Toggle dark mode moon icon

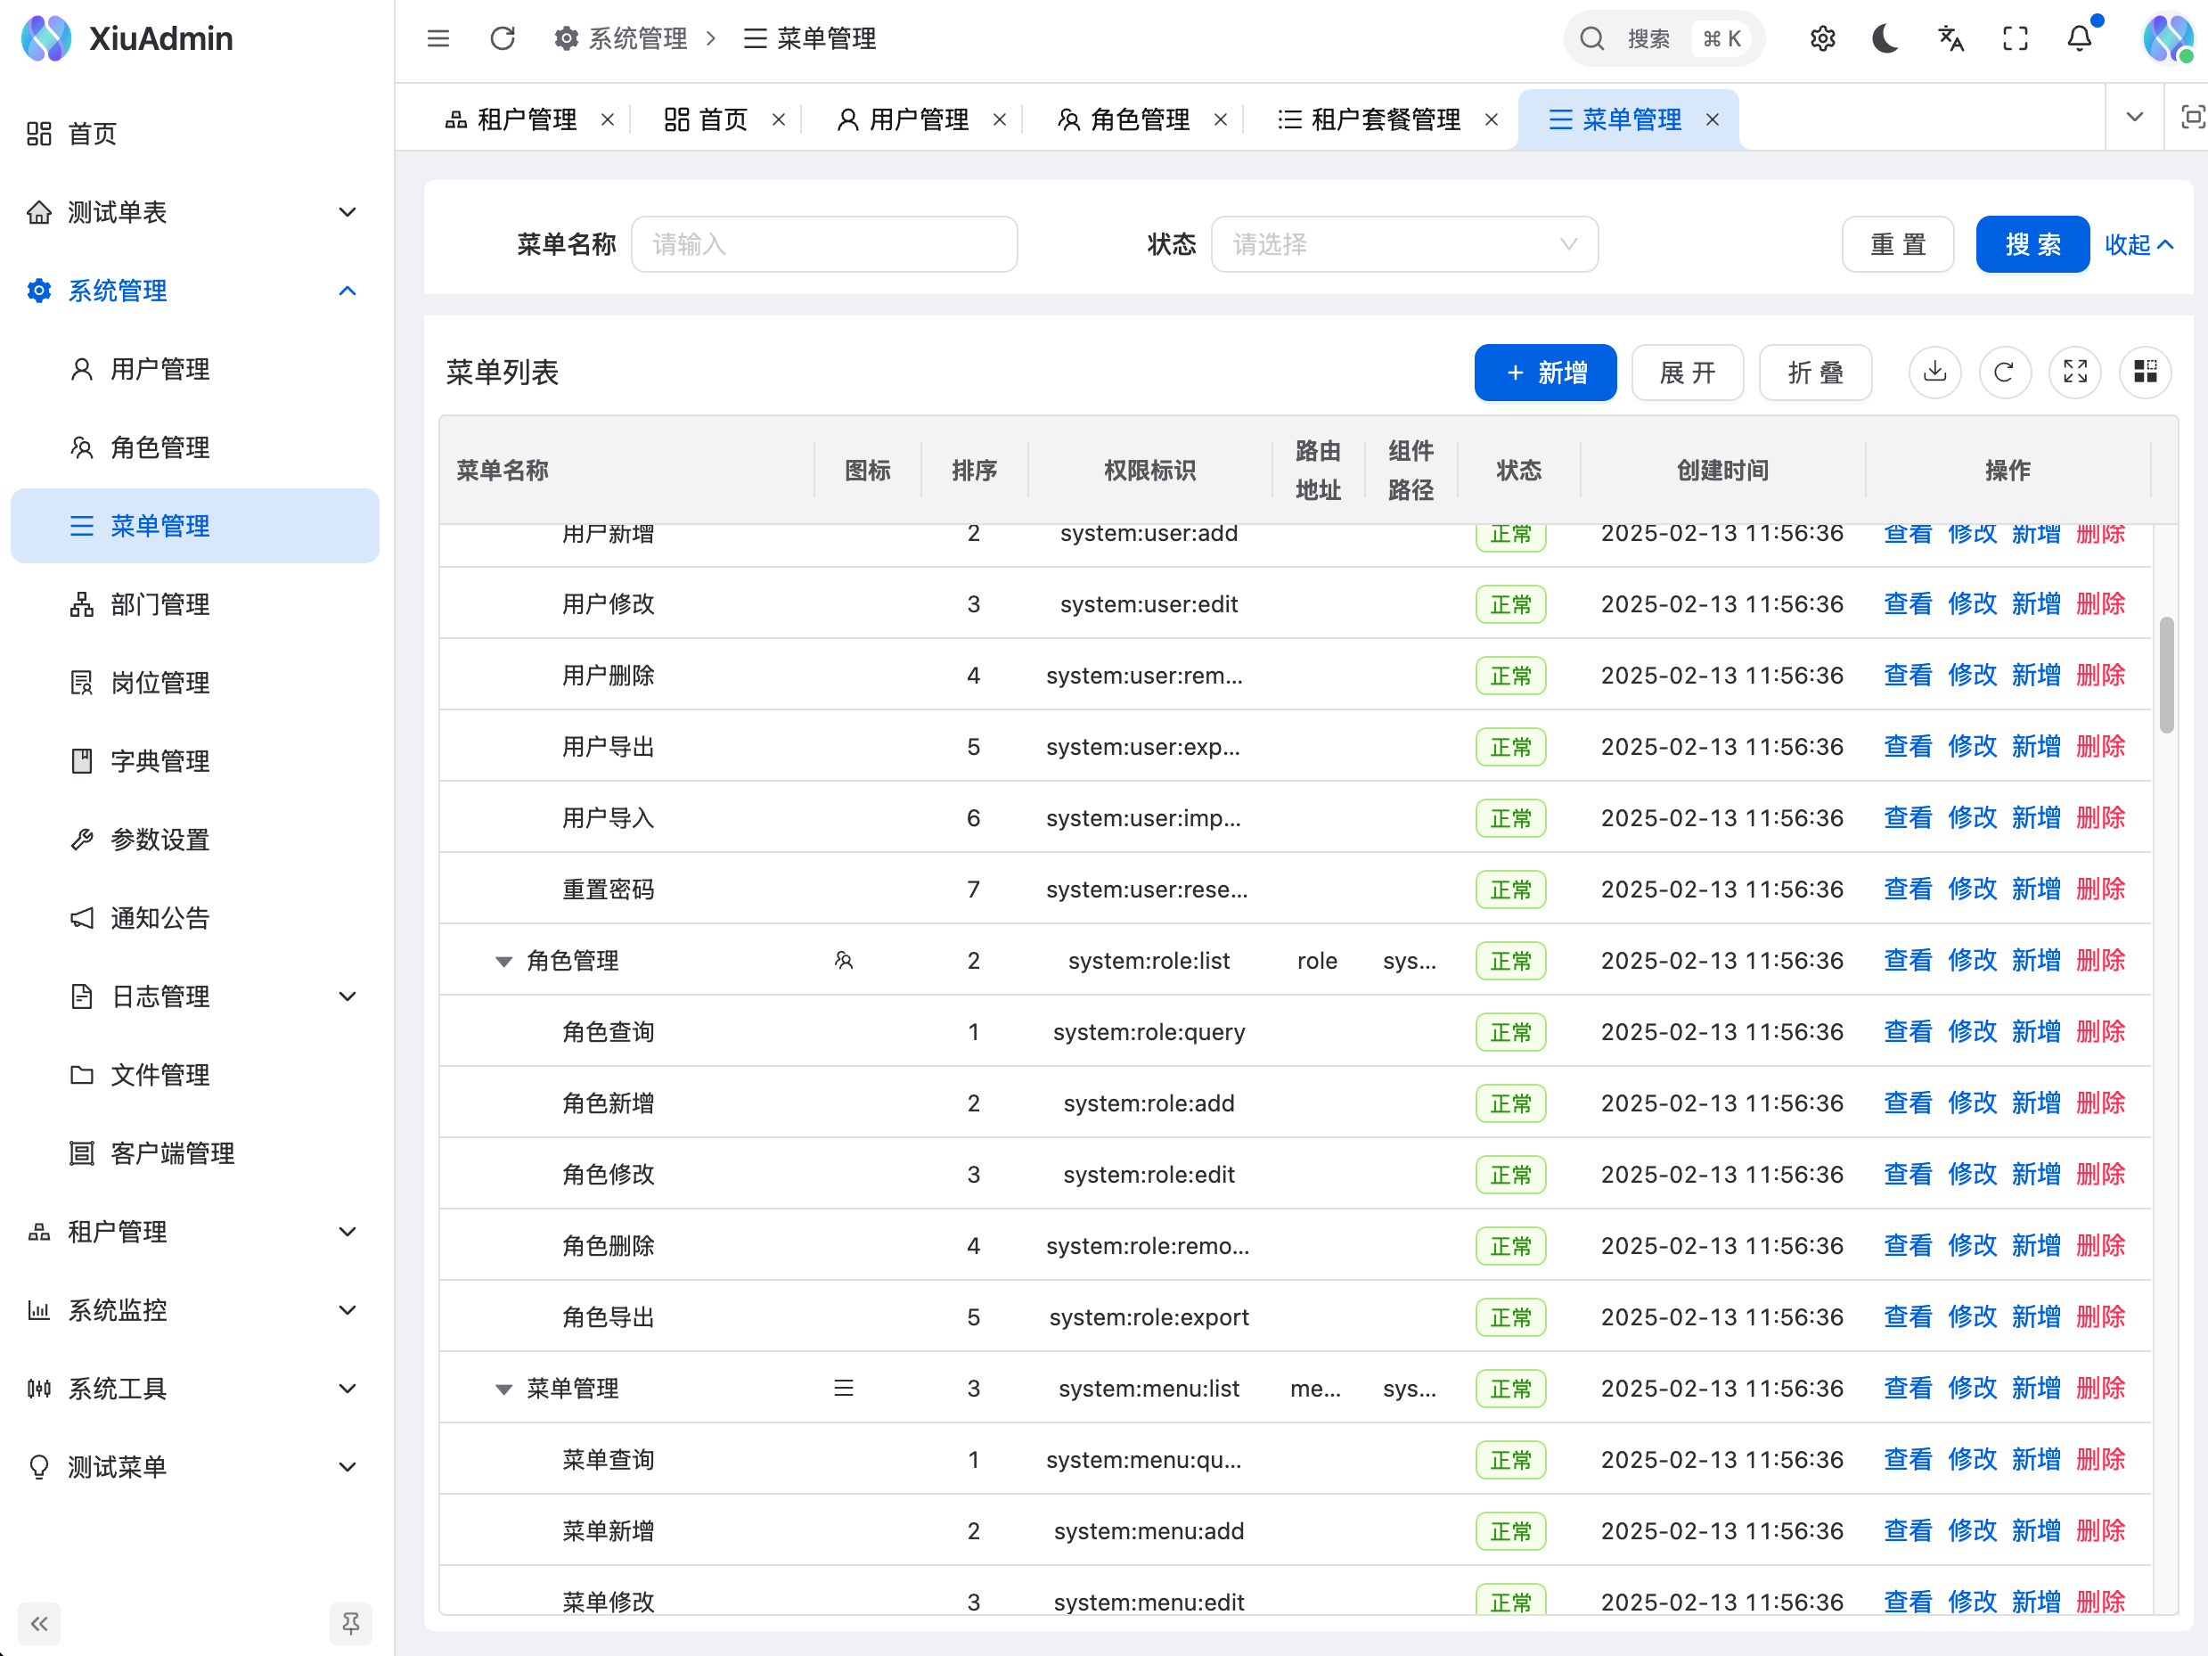pyautogui.click(x=1885, y=39)
